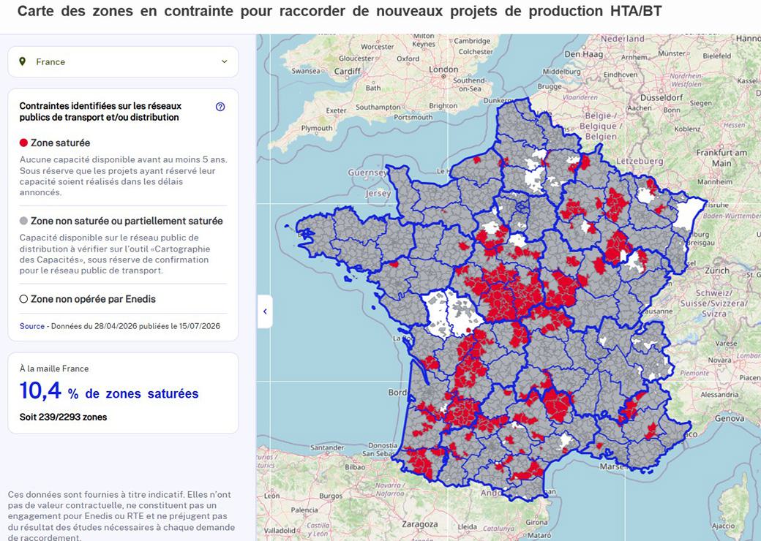Click the Brugge label on the map
Viewport: 761px width, 541px height.
pyautogui.click(x=550, y=87)
